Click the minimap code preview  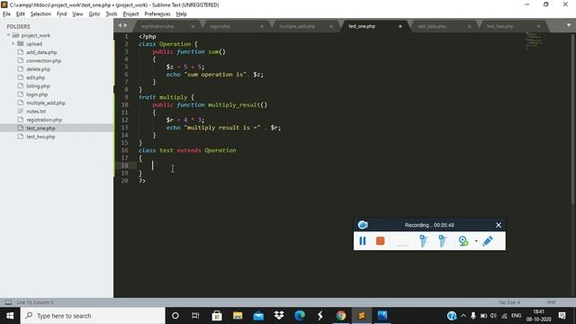[534, 40]
